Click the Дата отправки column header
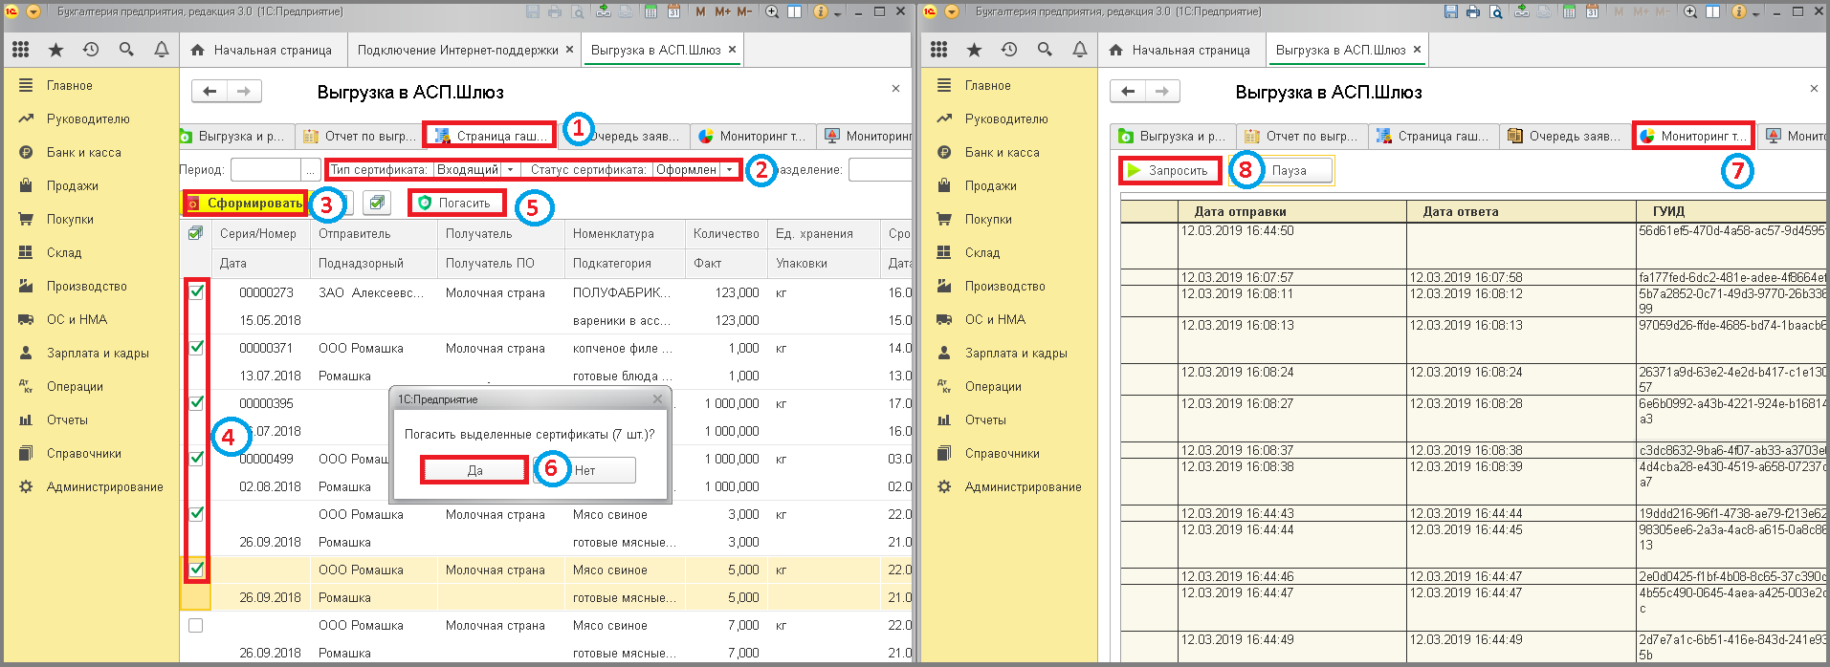This screenshot has width=1830, height=667. [1291, 211]
